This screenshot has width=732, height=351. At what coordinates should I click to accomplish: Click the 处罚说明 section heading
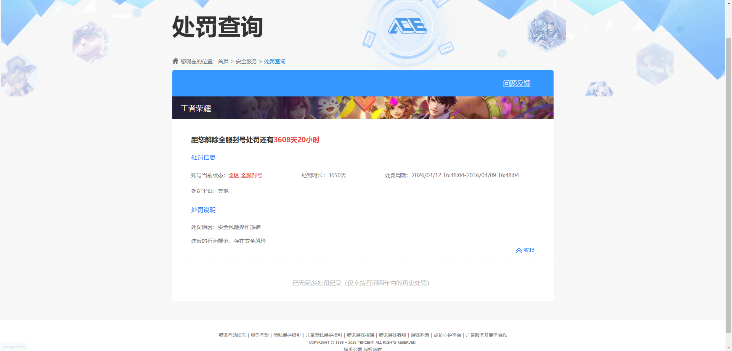coord(203,210)
